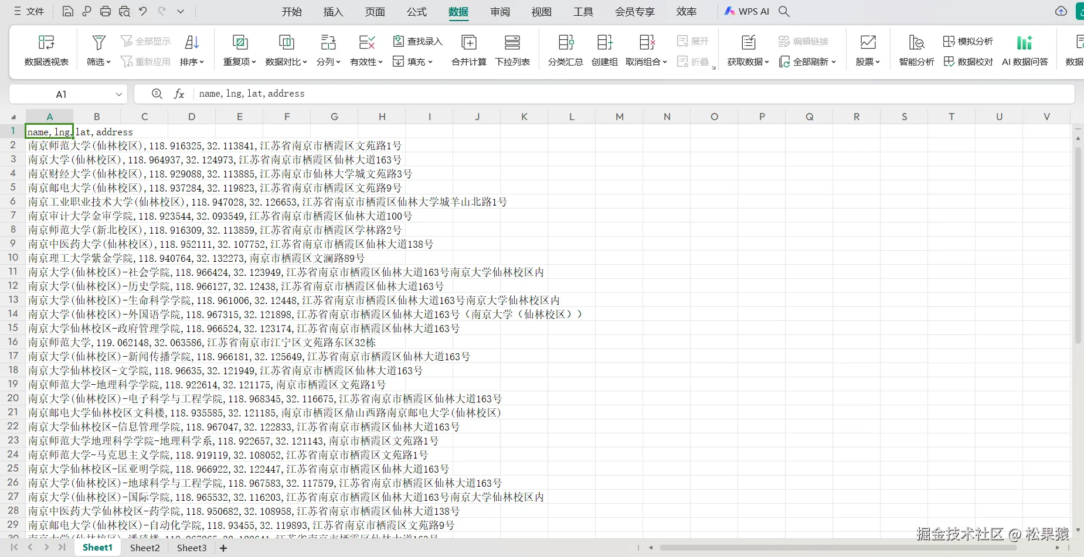
Task: Click scroll-down arrow on vertical scrollbar
Action: (1078, 530)
